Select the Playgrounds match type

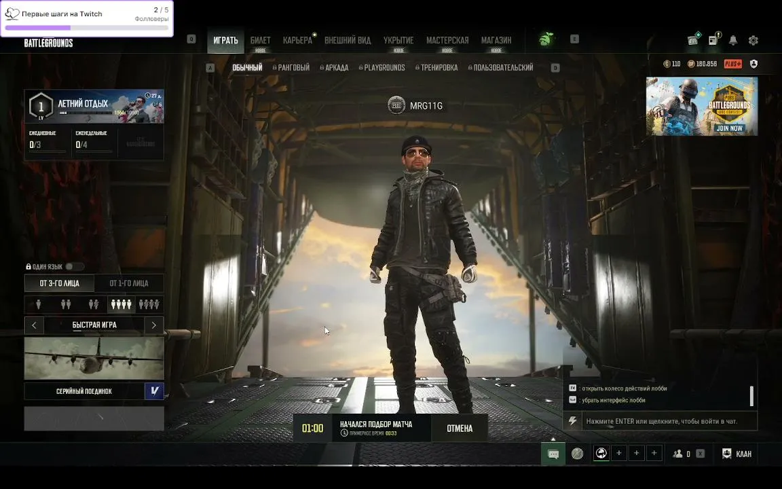[382, 67]
